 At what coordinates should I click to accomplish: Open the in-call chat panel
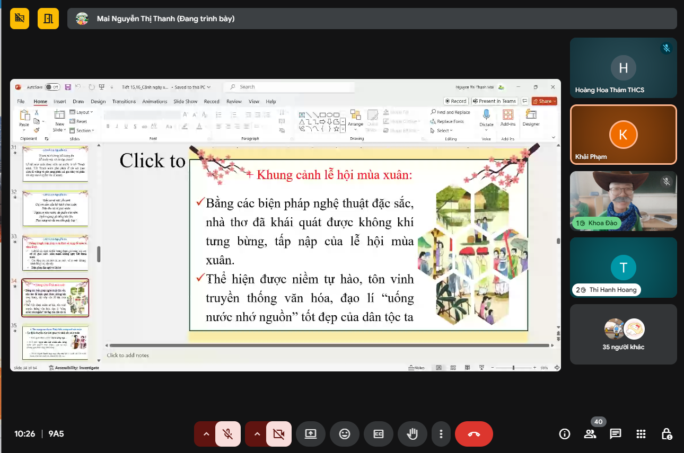click(616, 434)
